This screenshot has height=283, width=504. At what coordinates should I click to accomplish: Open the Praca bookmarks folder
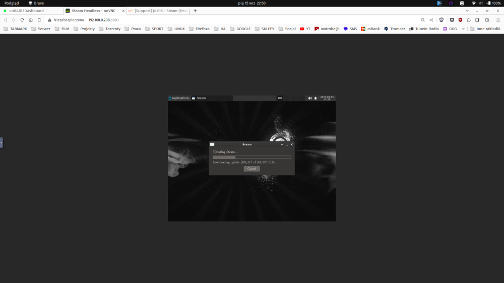tap(133, 29)
